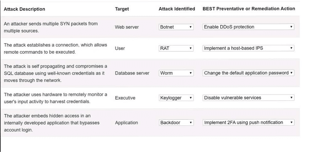Open the Implement 2FA using push notification dropdown
The image size is (325, 152).
click(x=248, y=122)
